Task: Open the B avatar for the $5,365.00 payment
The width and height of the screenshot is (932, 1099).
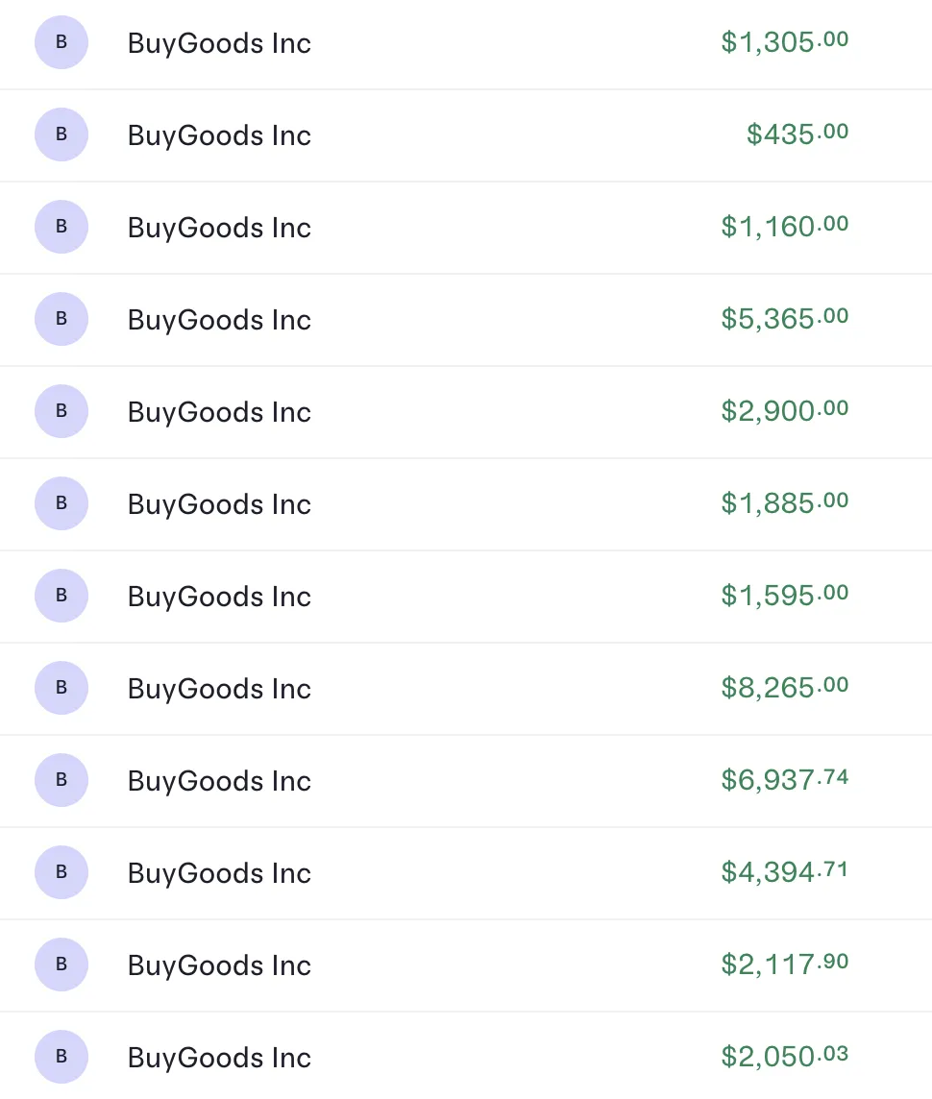Action: tap(61, 319)
